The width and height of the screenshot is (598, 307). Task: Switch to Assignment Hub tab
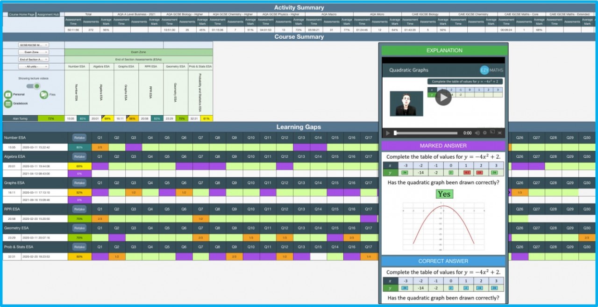point(48,14)
